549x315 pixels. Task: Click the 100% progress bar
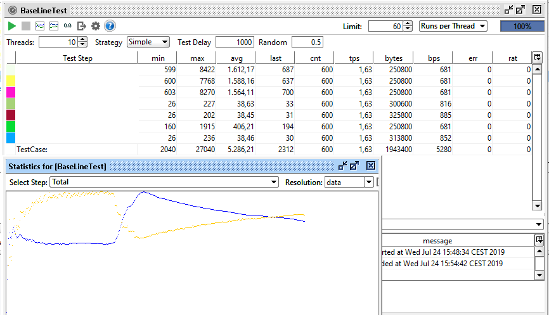click(x=522, y=26)
